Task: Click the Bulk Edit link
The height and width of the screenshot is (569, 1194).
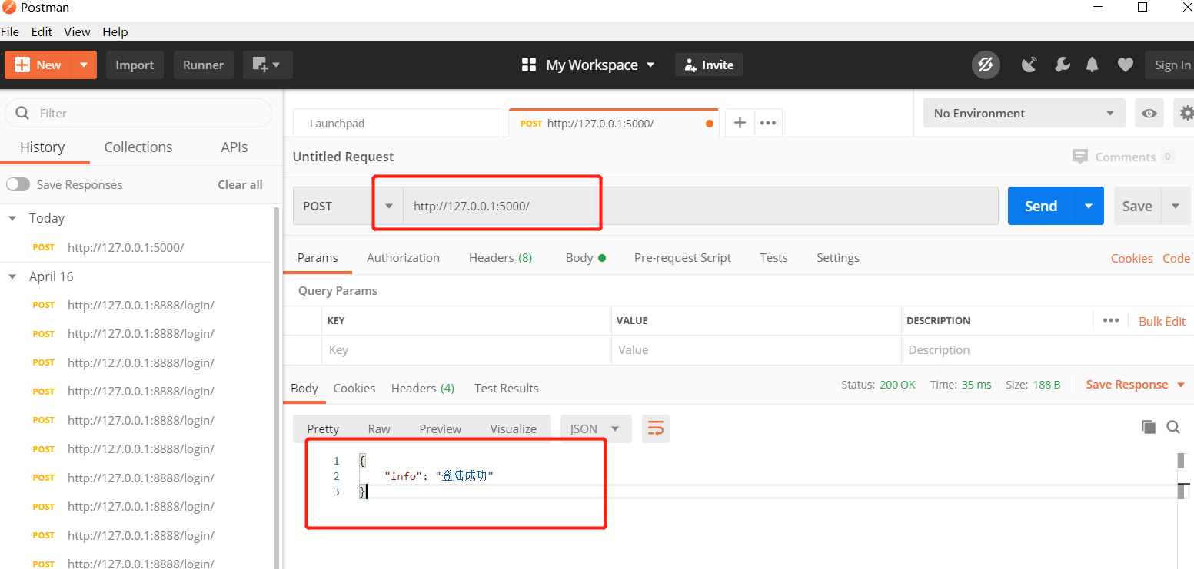Action: 1162,321
